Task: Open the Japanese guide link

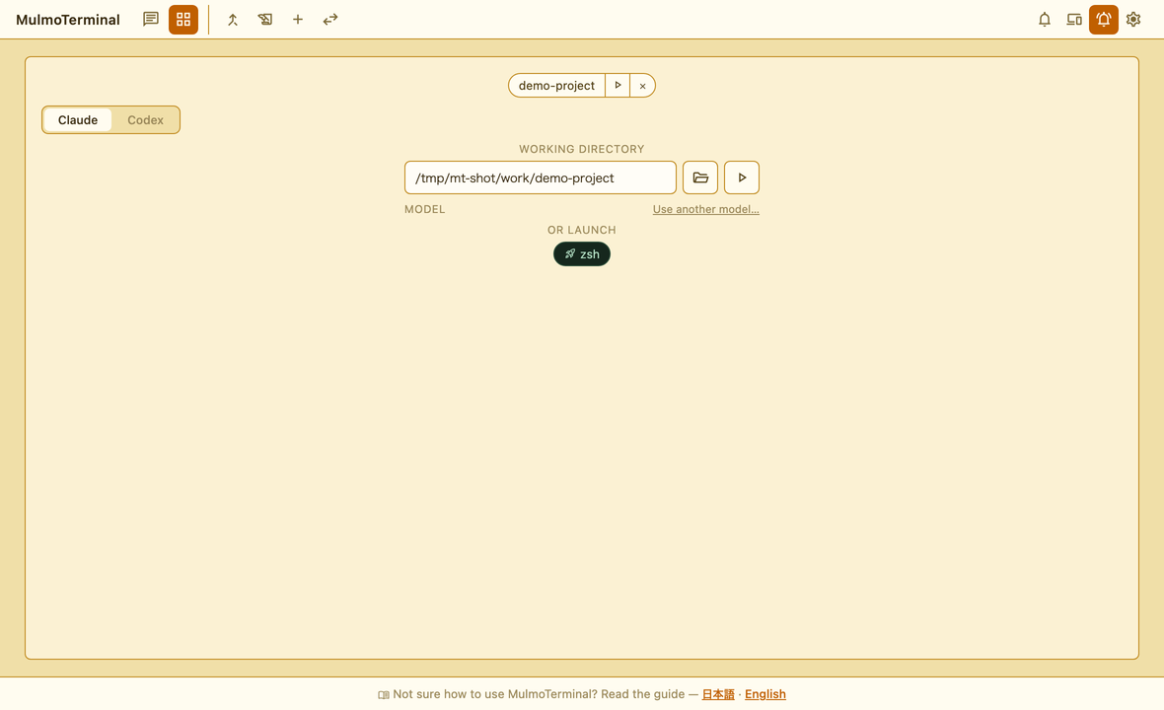Action: click(718, 694)
